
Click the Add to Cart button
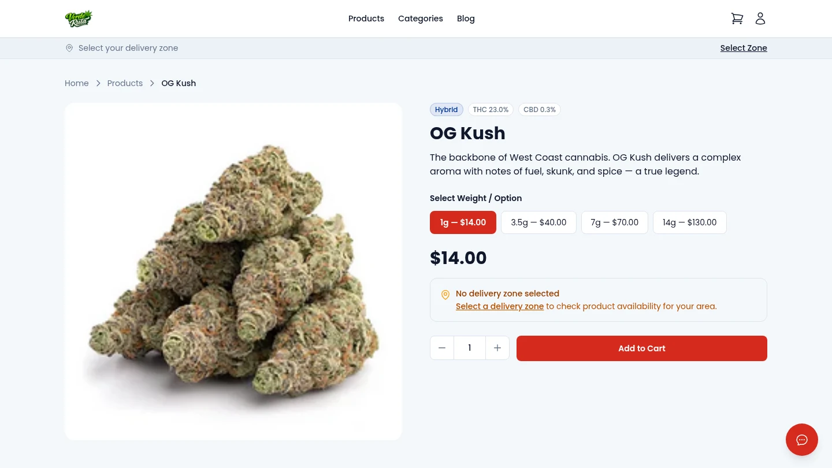(x=641, y=348)
